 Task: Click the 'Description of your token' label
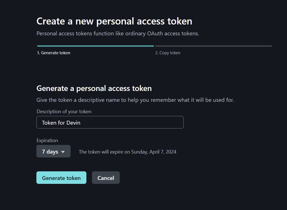point(64,112)
